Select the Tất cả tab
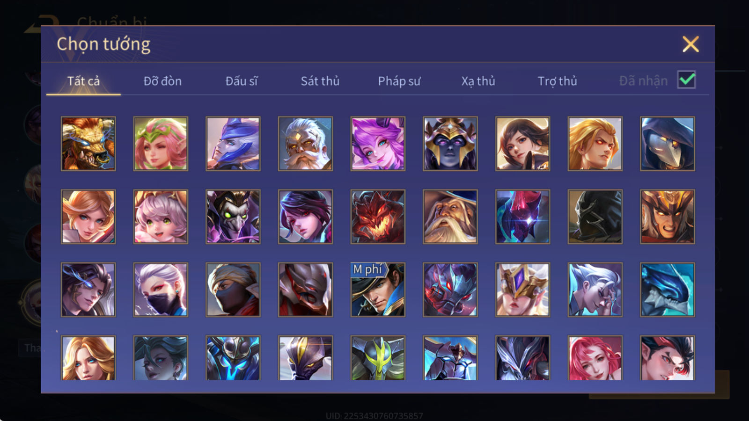749x421 pixels. pyautogui.click(x=83, y=81)
